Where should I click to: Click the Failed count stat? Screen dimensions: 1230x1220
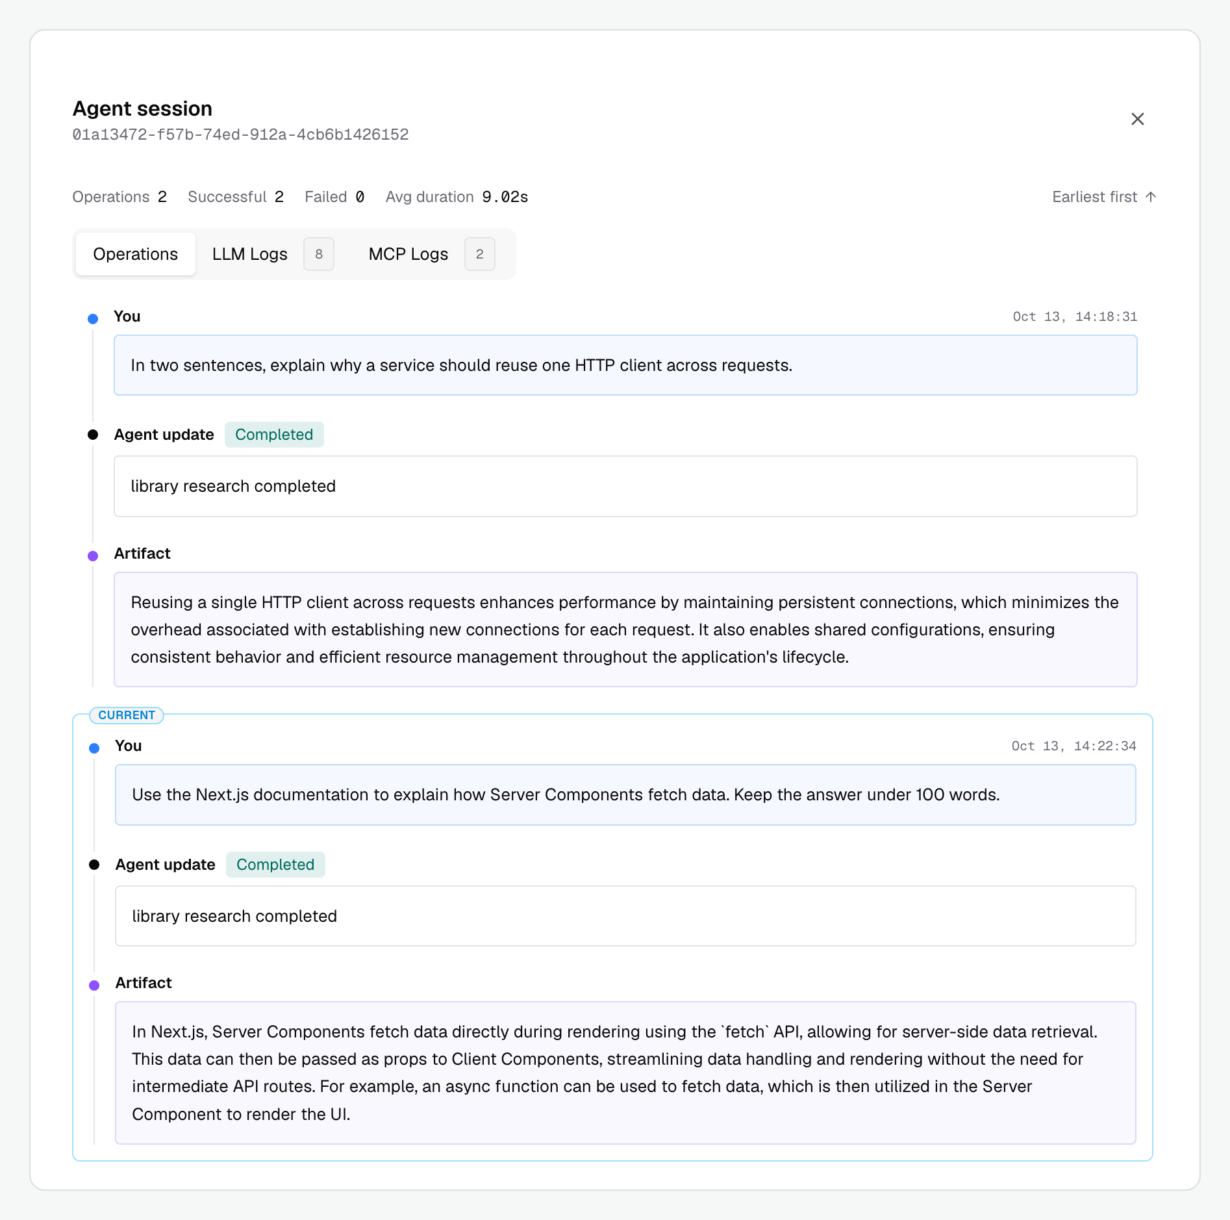(x=334, y=197)
